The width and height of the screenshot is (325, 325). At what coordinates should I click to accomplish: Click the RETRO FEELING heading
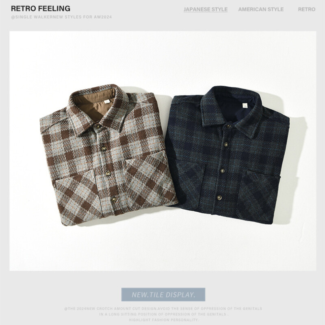point(41,9)
